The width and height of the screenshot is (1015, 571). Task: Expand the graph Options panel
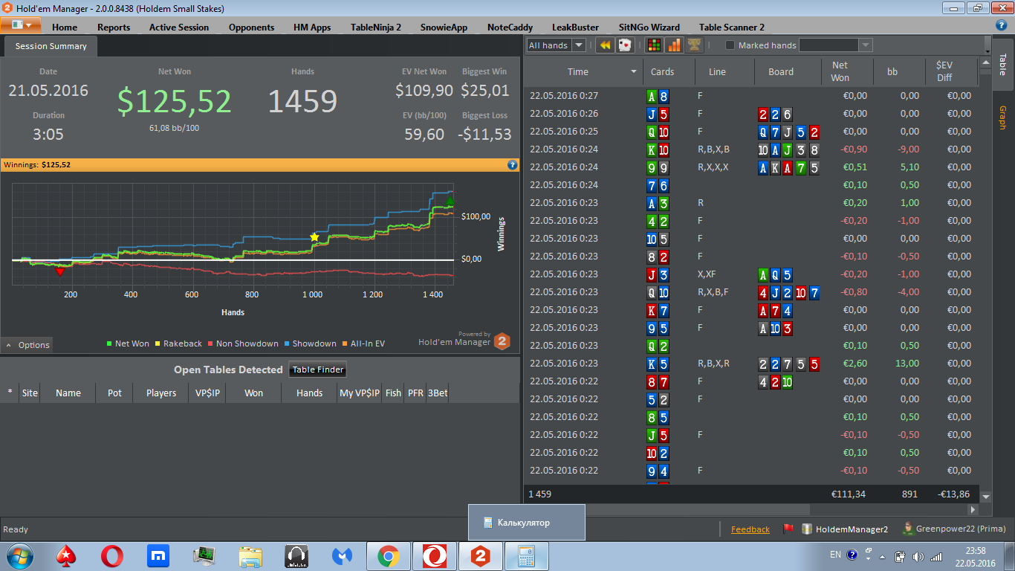[27, 345]
